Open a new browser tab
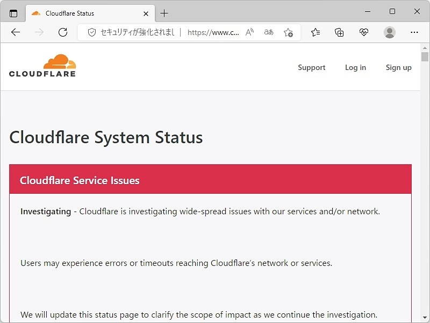The image size is (430, 323). click(164, 13)
